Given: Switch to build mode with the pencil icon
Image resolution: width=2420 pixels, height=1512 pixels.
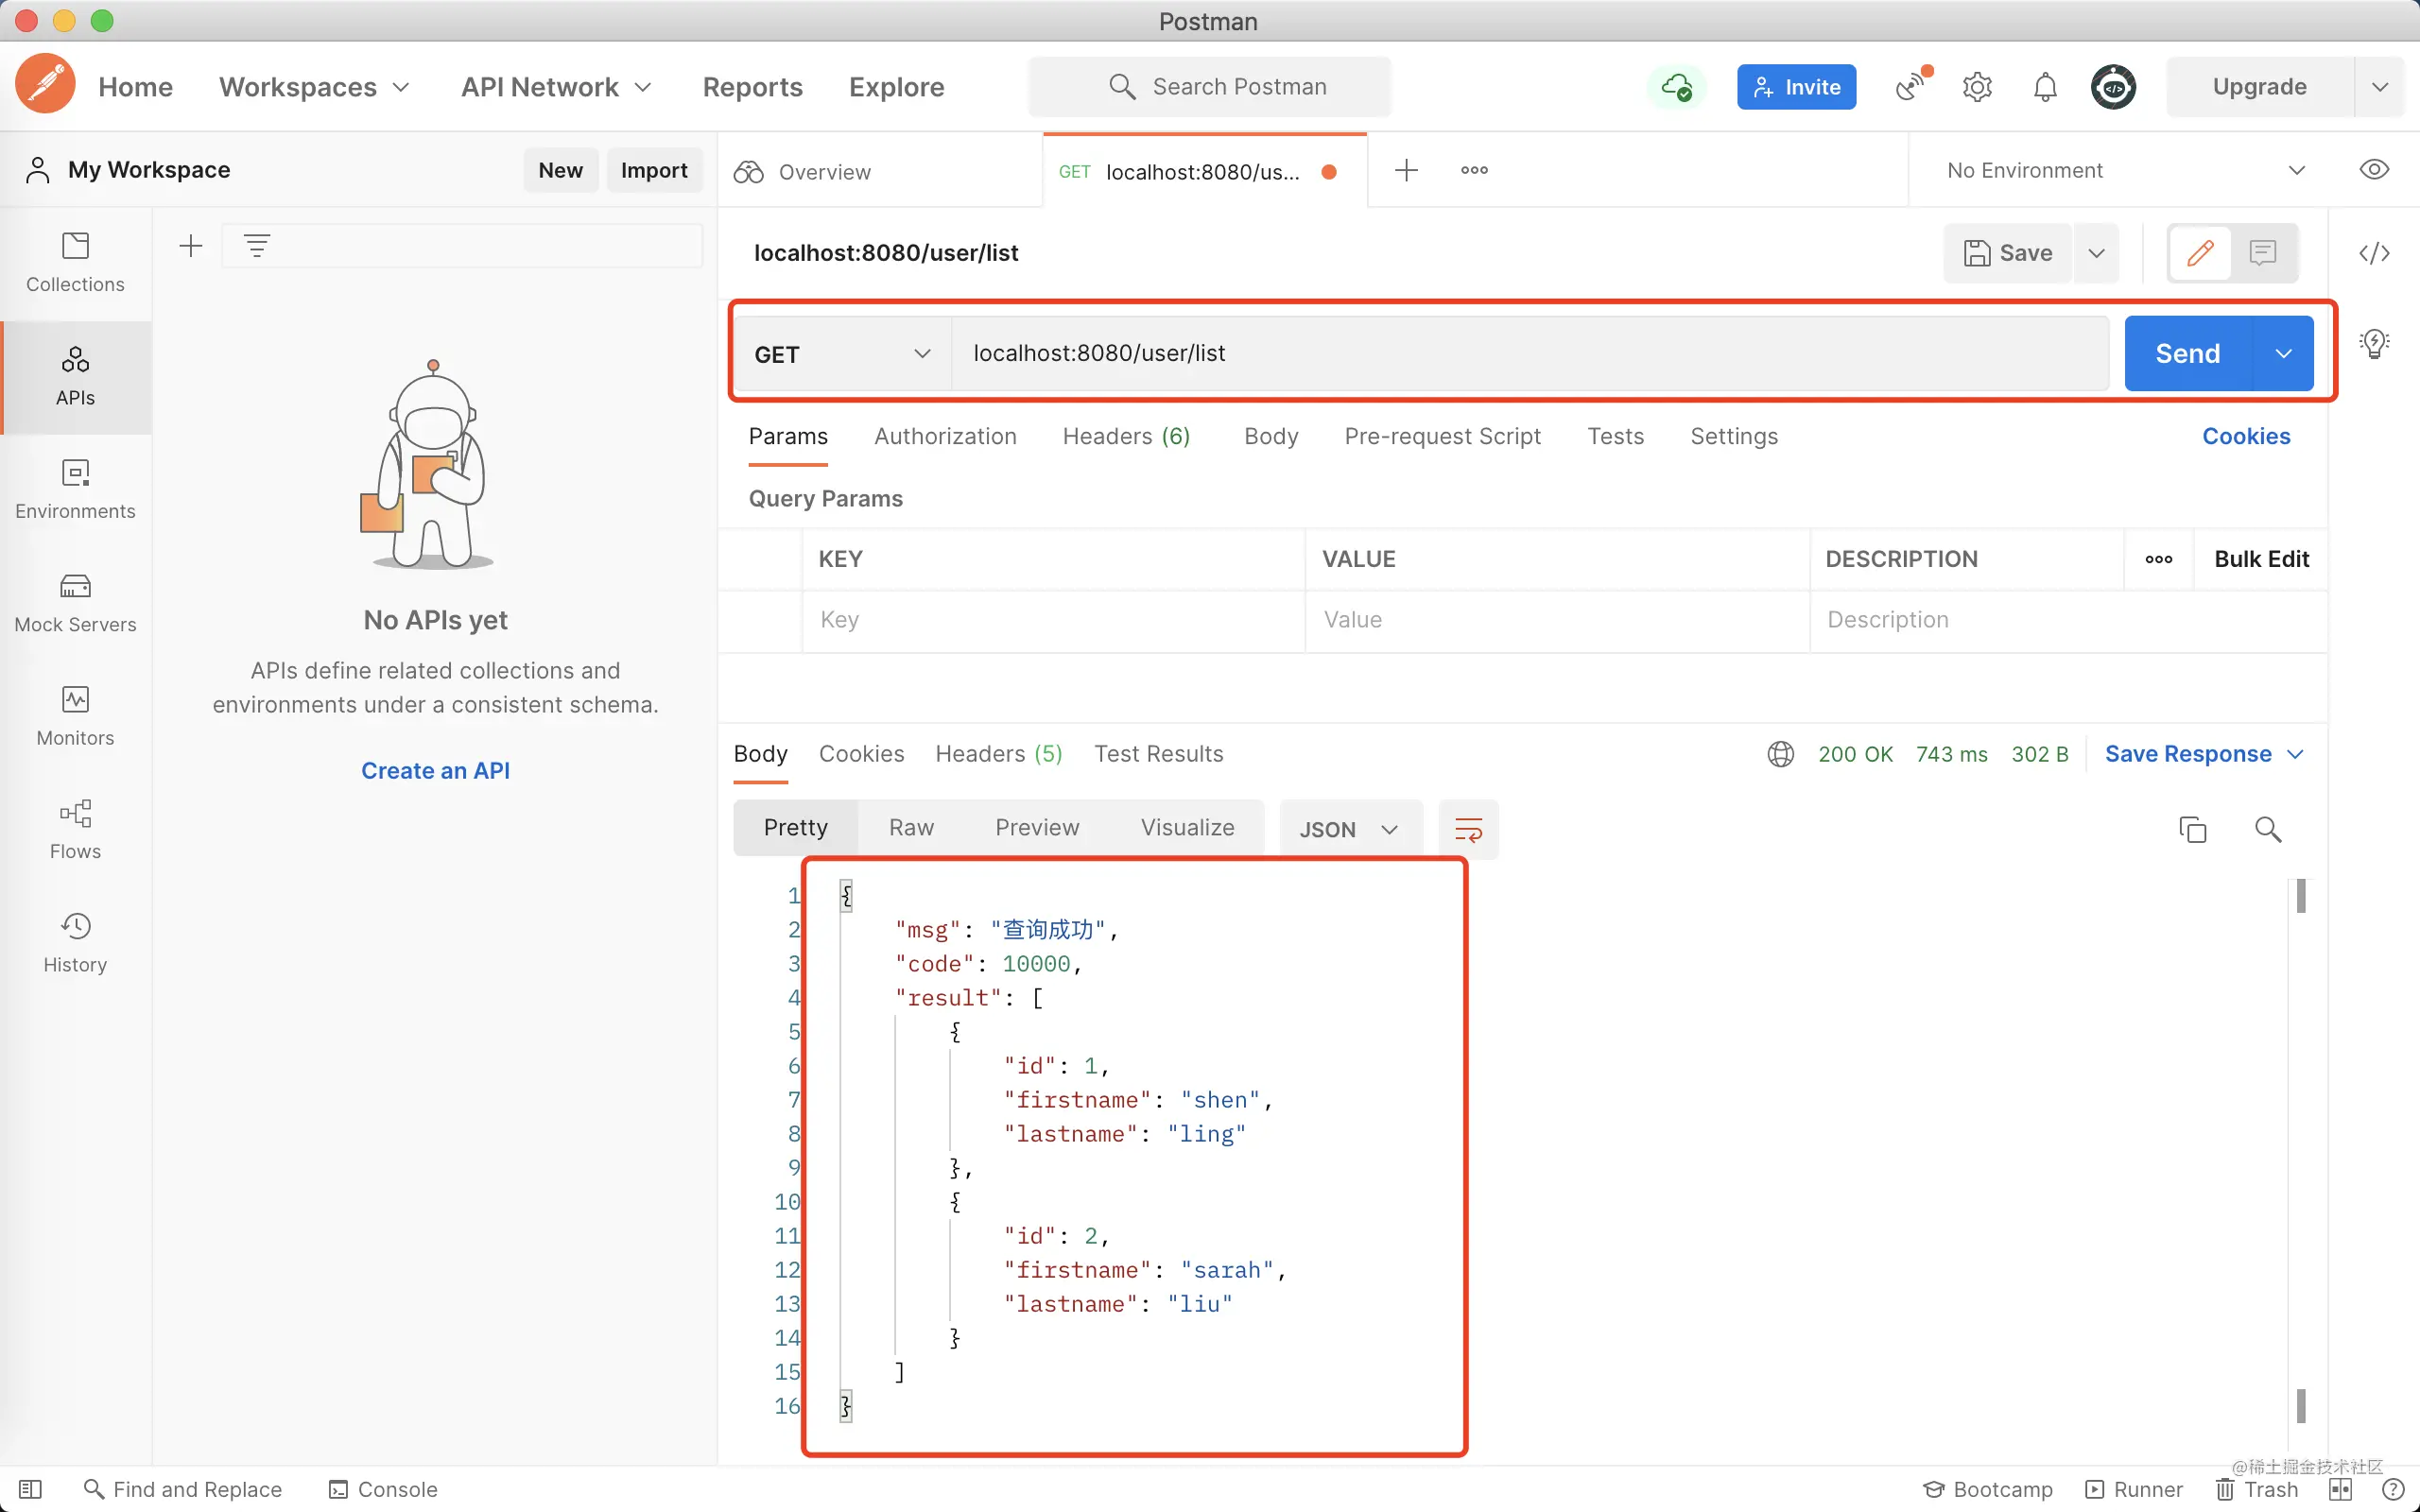Looking at the screenshot, I should pyautogui.click(x=2199, y=253).
